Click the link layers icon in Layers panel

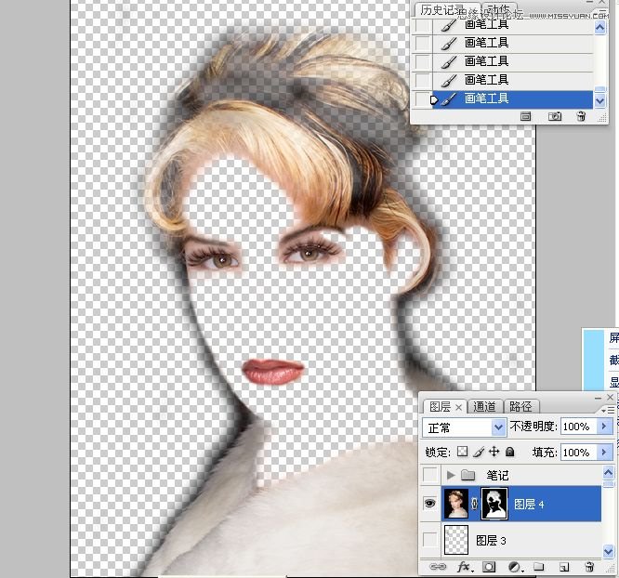coord(437,566)
